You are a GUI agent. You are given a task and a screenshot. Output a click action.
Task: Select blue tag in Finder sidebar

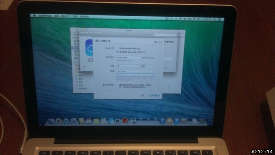(x=76, y=79)
